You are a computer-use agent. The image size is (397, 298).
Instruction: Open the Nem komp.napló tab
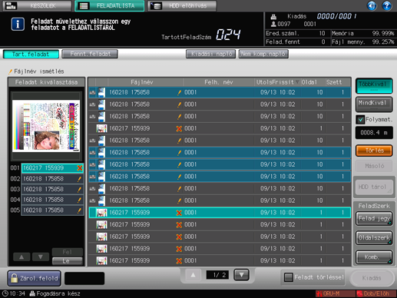pyautogui.click(x=263, y=54)
